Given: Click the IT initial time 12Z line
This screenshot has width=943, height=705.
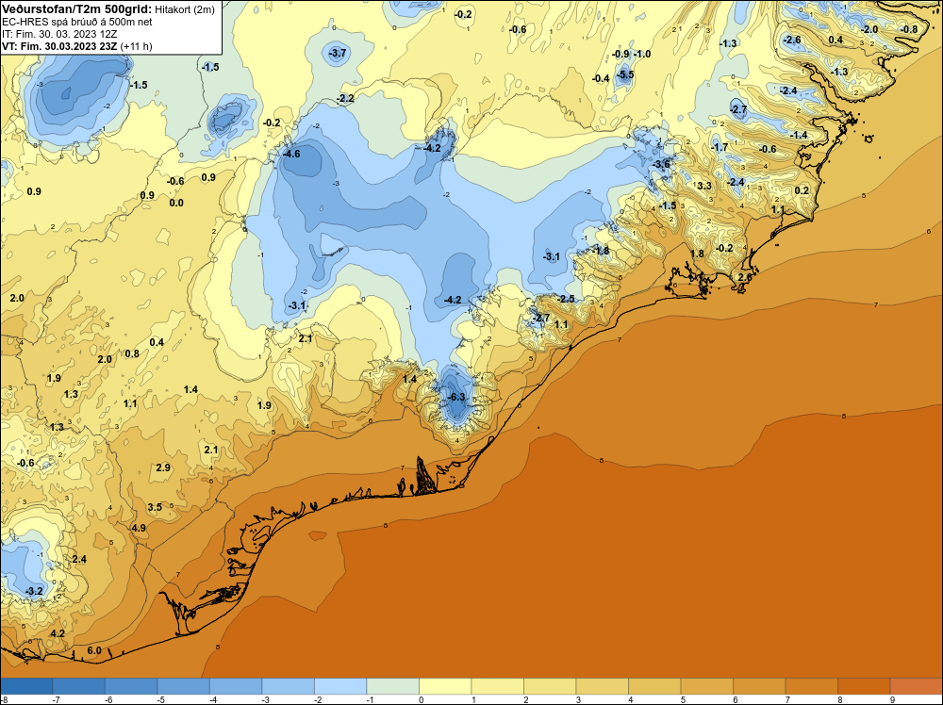Looking at the screenshot, I should (x=59, y=34).
